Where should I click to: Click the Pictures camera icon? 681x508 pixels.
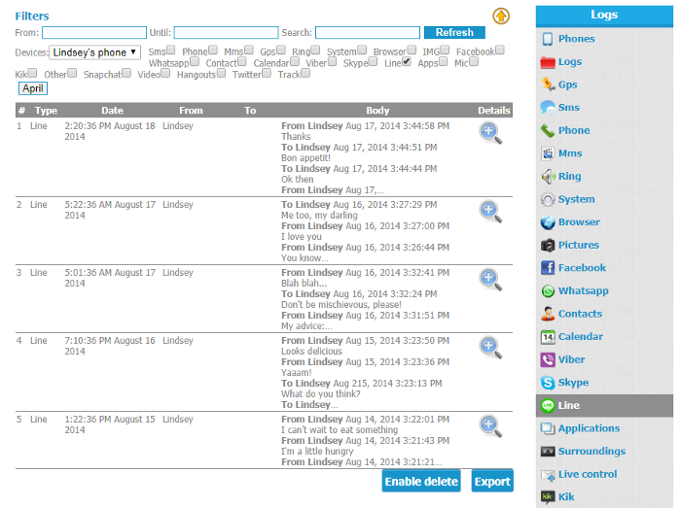click(548, 246)
